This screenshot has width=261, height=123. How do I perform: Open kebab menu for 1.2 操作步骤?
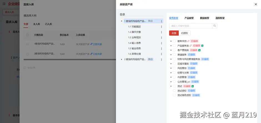point(161,32)
